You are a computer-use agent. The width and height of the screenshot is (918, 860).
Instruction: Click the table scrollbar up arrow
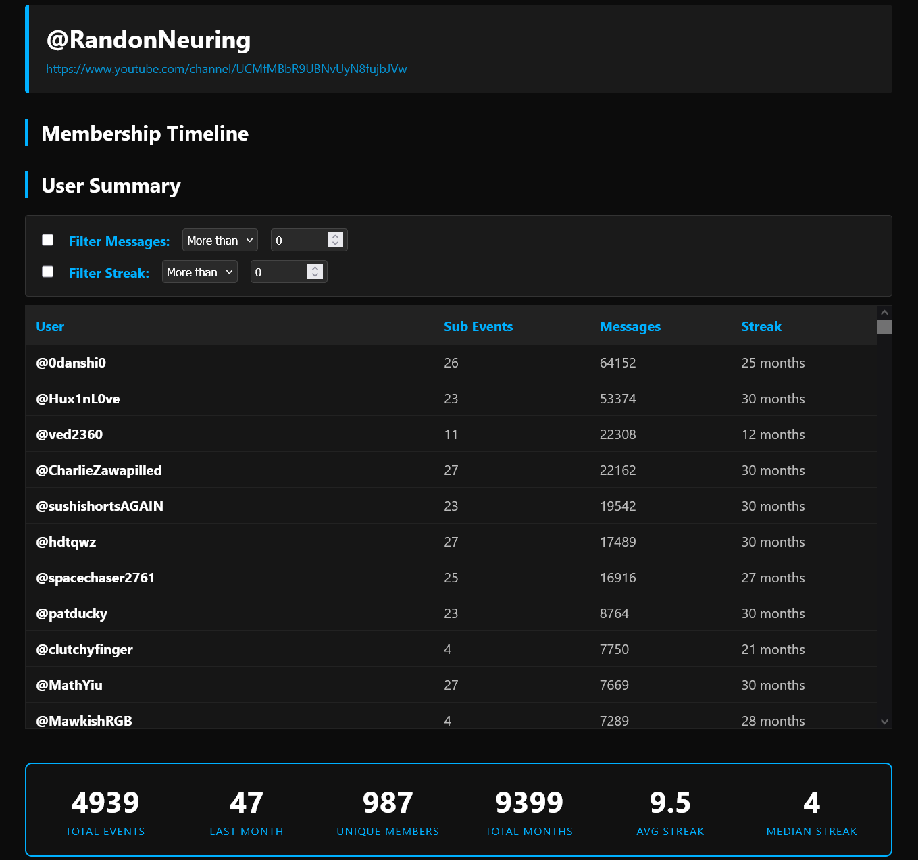point(885,313)
